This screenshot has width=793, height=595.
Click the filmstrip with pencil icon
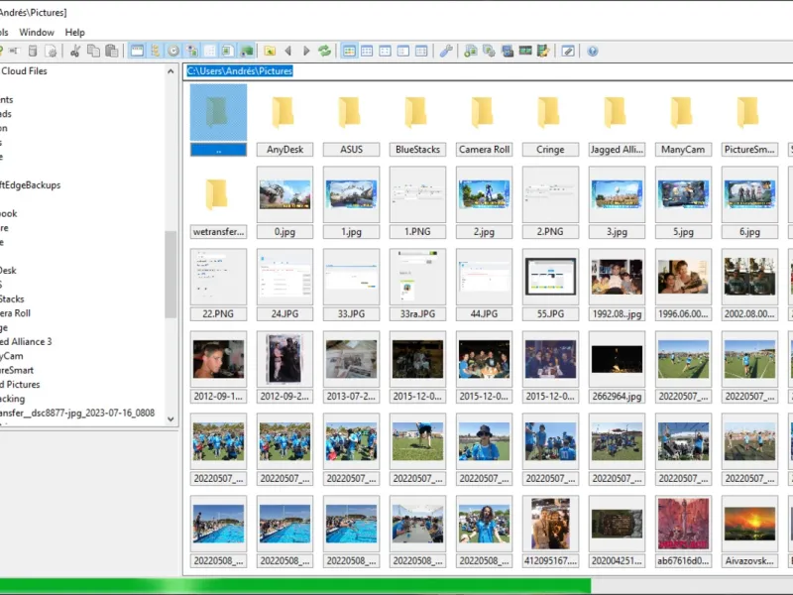543,51
